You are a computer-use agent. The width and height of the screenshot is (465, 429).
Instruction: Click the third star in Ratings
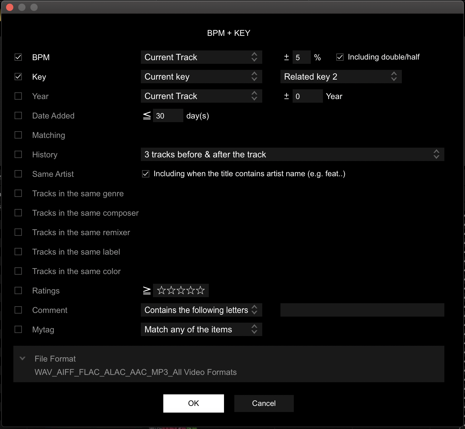(181, 290)
